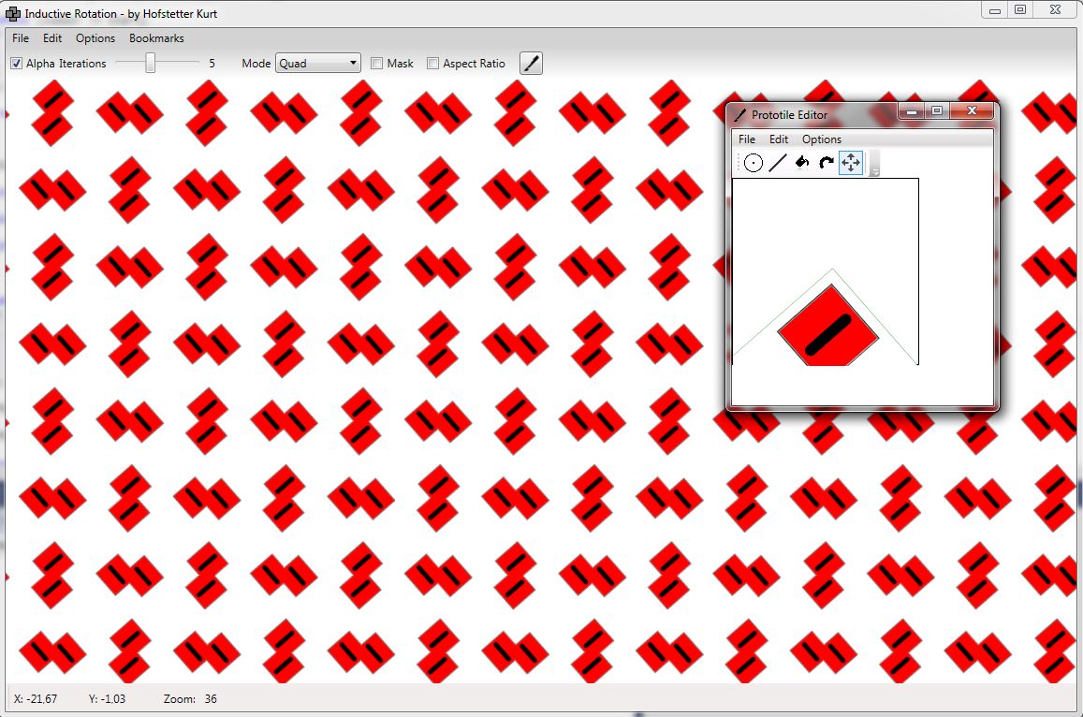Click the curved rotate arrow tool
The image size is (1083, 717).
[x=826, y=163]
